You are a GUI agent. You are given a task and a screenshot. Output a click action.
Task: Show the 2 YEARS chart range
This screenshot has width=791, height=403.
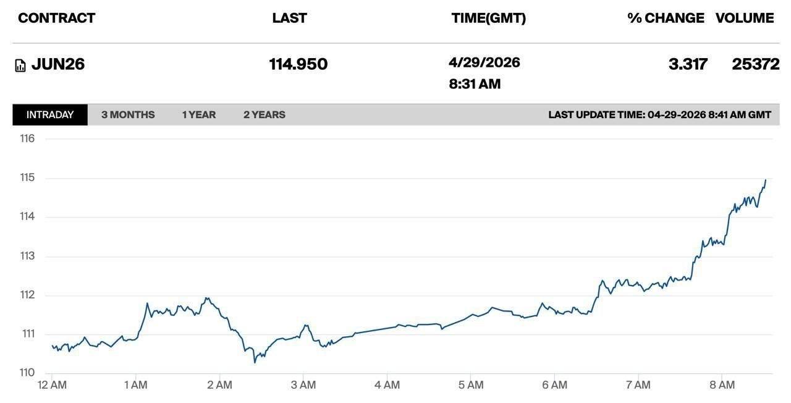point(264,115)
